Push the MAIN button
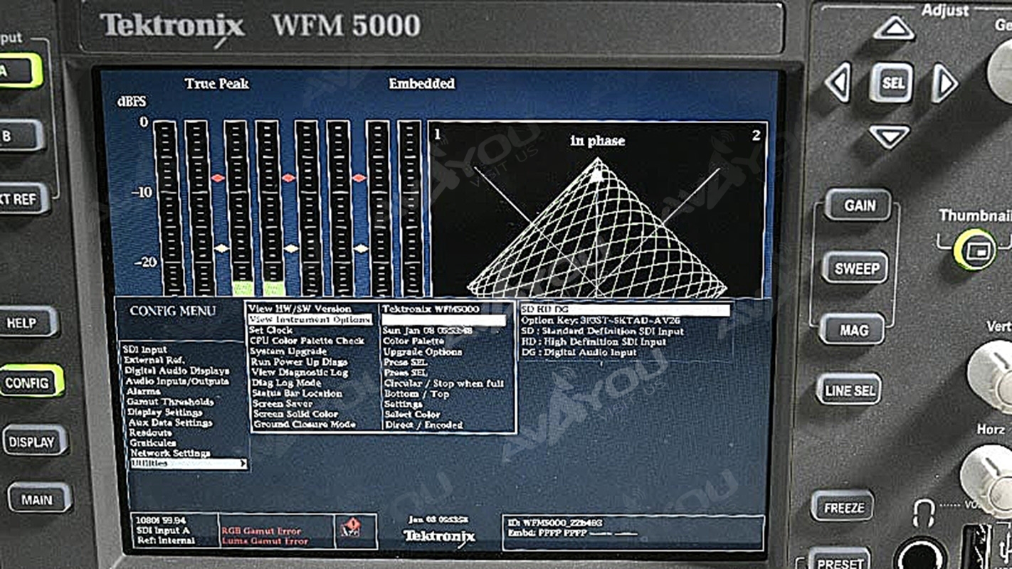1012x569 pixels. coord(40,499)
